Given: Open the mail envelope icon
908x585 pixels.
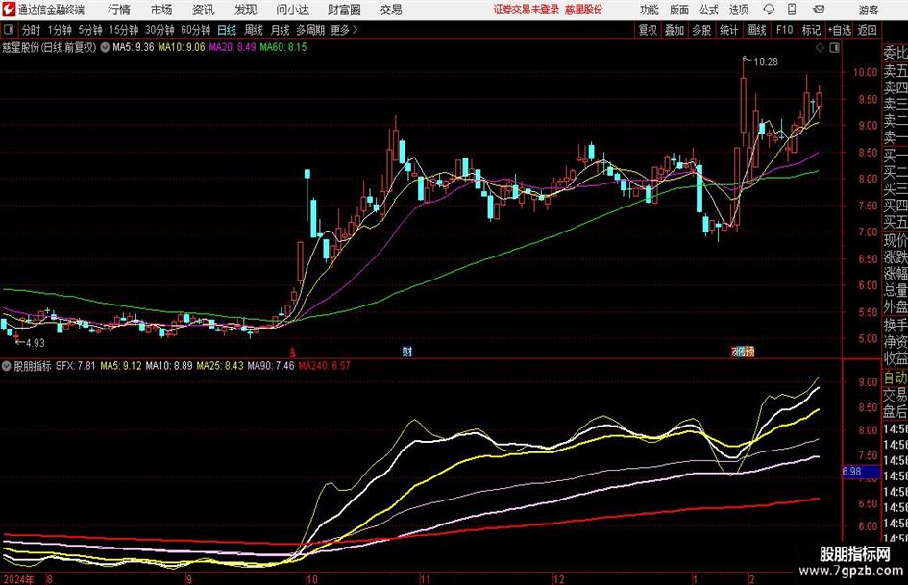Looking at the screenshot, I should 819,10.
